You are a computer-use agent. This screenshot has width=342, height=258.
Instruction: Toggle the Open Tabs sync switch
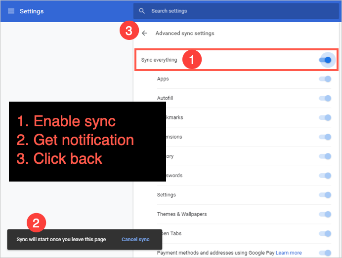point(325,233)
